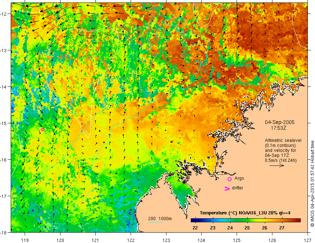Click the latitude label '-16'
Viewport: 315px width, 243px height.
4,160
